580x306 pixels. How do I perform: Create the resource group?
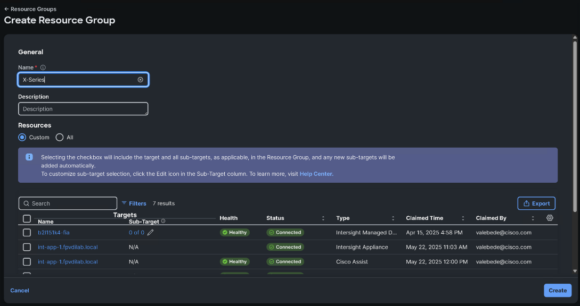(x=558, y=291)
